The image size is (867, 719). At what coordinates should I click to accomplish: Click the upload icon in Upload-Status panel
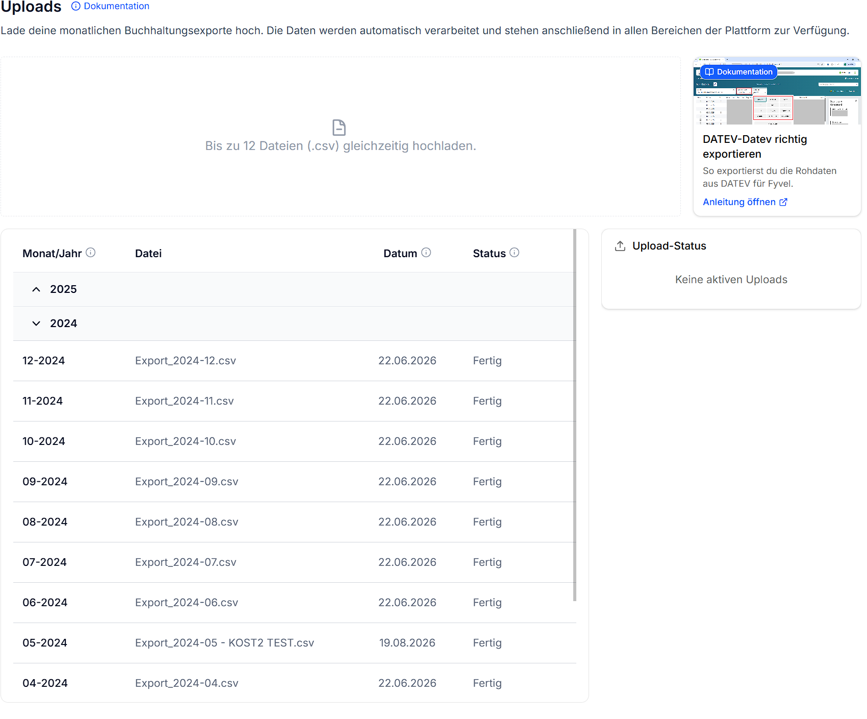[x=620, y=246]
